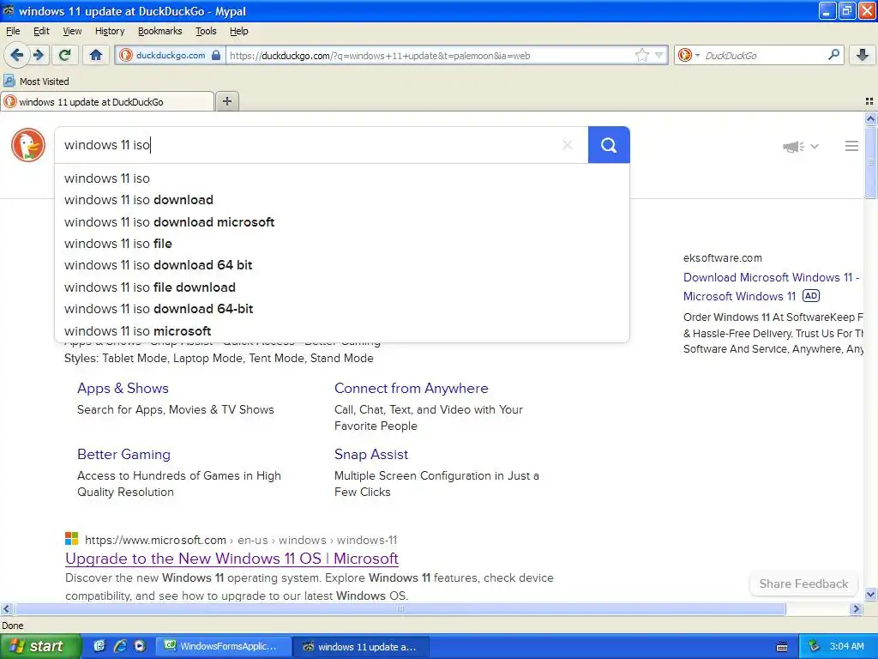Go back with the back arrow button

[x=17, y=55]
